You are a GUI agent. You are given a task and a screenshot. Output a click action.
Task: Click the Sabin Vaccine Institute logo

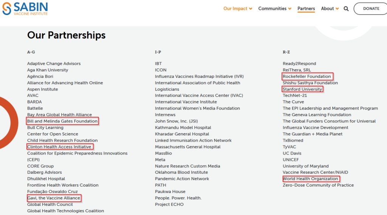[x=25, y=9]
